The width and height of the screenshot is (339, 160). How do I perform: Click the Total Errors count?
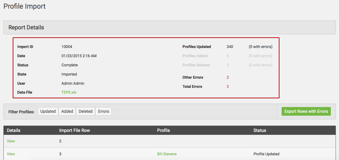[x=228, y=87]
